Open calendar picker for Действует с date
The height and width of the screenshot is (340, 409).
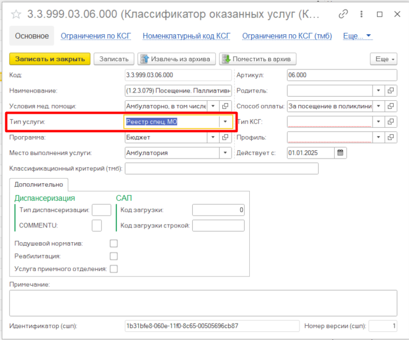pos(340,153)
